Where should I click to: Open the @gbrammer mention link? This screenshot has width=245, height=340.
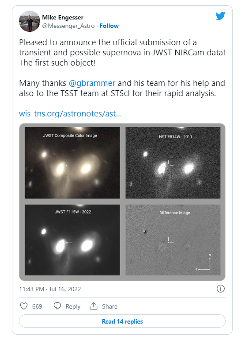(92, 83)
